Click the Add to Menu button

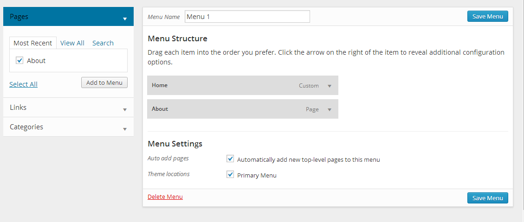coord(104,83)
